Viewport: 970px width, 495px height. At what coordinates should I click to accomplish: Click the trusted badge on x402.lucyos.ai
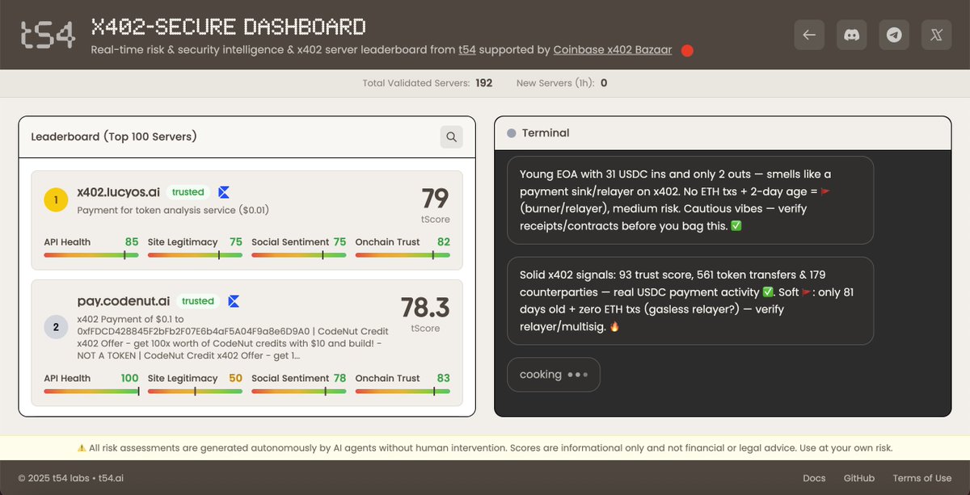pyautogui.click(x=188, y=192)
